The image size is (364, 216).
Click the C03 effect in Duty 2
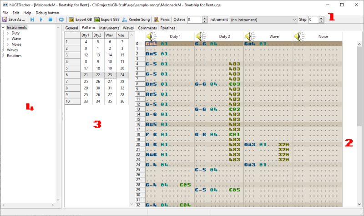tap(234, 84)
